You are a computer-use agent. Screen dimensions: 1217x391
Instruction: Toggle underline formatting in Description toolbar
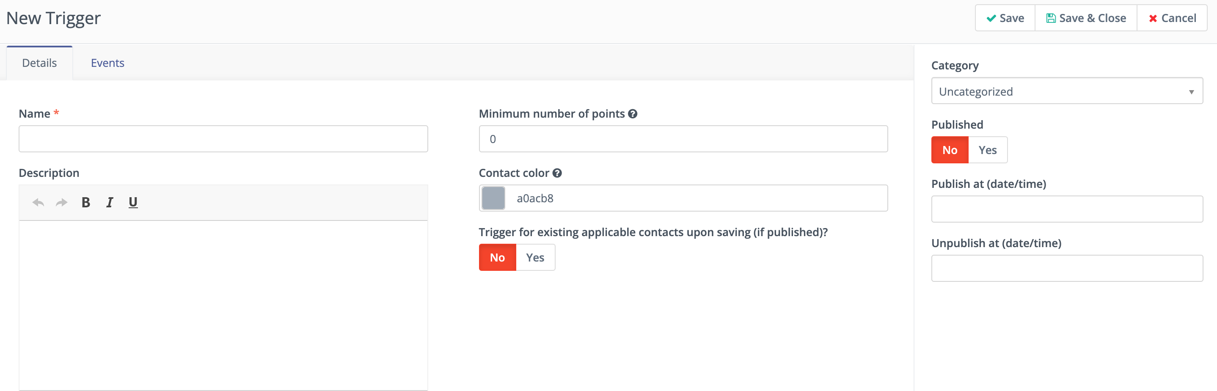tap(133, 203)
